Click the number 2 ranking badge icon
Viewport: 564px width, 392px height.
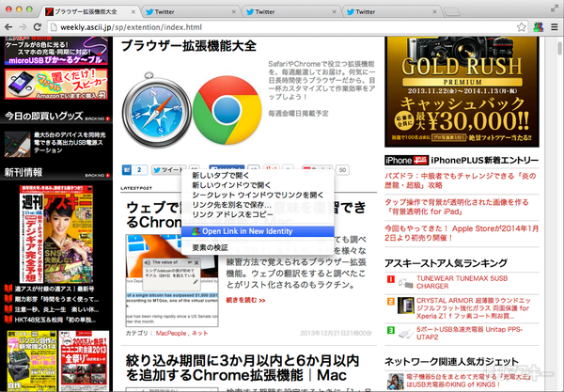click(x=391, y=302)
